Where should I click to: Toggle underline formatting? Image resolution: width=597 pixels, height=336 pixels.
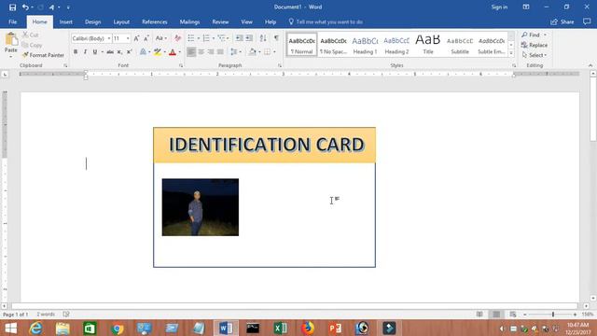point(95,52)
